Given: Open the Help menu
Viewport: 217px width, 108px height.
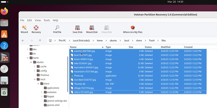Looking at the screenshot, I should [55, 20].
